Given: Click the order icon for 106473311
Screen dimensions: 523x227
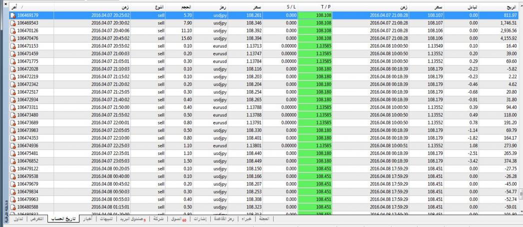Looking at the screenshot, I should 13,107.
